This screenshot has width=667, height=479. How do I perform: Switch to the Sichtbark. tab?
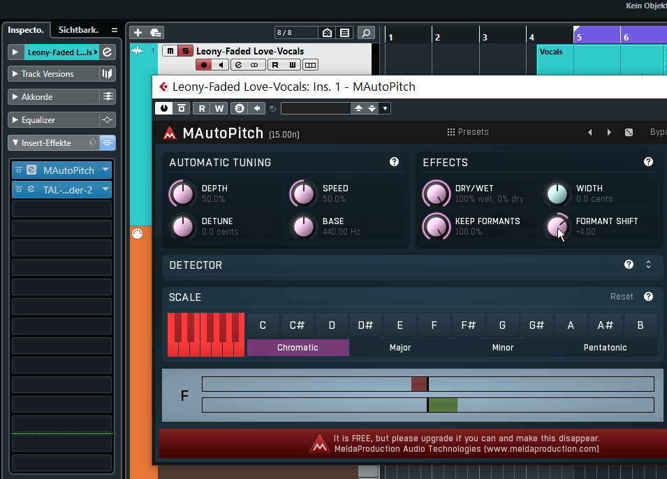coord(78,30)
